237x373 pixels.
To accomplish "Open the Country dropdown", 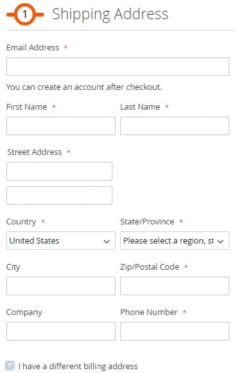I will tap(61, 241).
